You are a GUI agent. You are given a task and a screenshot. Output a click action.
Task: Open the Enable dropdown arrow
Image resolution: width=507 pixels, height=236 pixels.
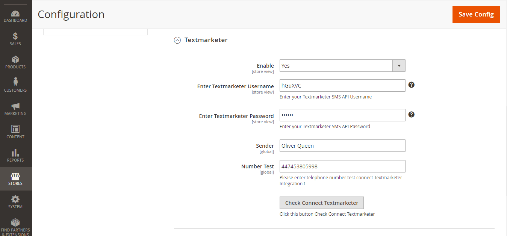pyautogui.click(x=399, y=66)
